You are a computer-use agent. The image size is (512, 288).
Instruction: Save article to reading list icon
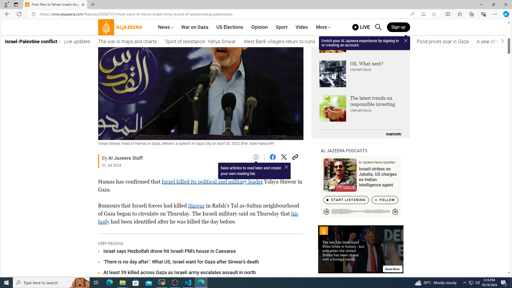coord(256,157)
